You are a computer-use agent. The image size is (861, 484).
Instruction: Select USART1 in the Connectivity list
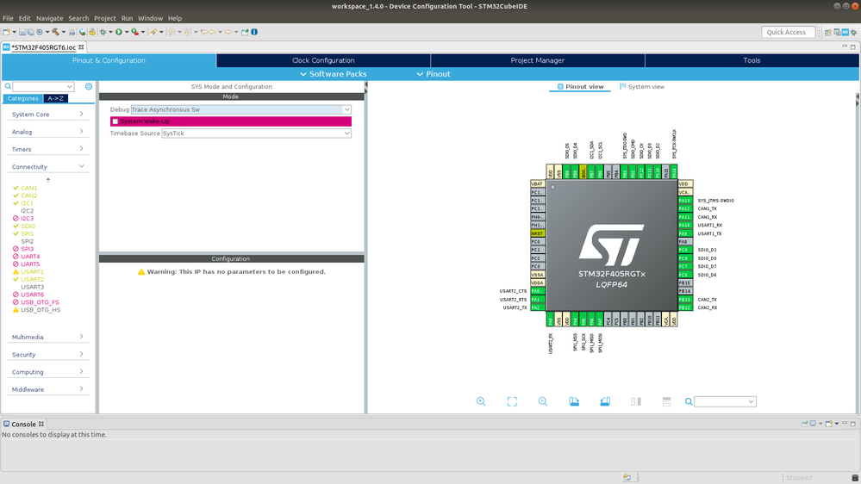pos(33,271)
